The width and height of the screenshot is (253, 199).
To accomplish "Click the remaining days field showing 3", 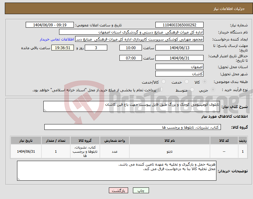I will coord(96,48).
